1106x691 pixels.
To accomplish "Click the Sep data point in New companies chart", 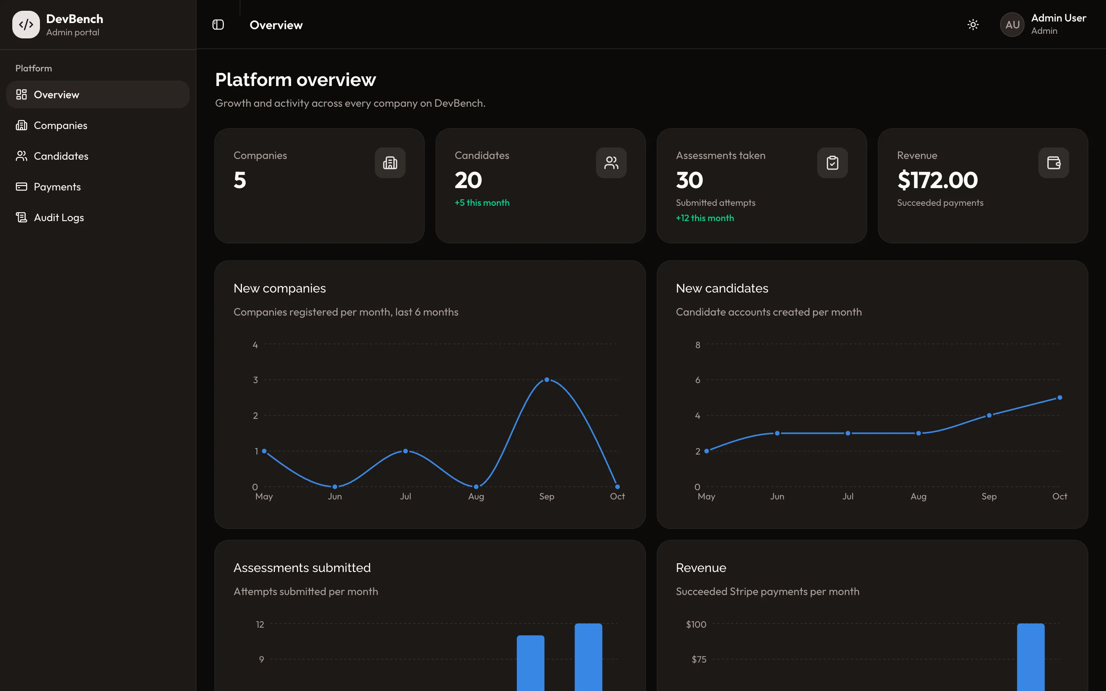I will coord(546,380).
